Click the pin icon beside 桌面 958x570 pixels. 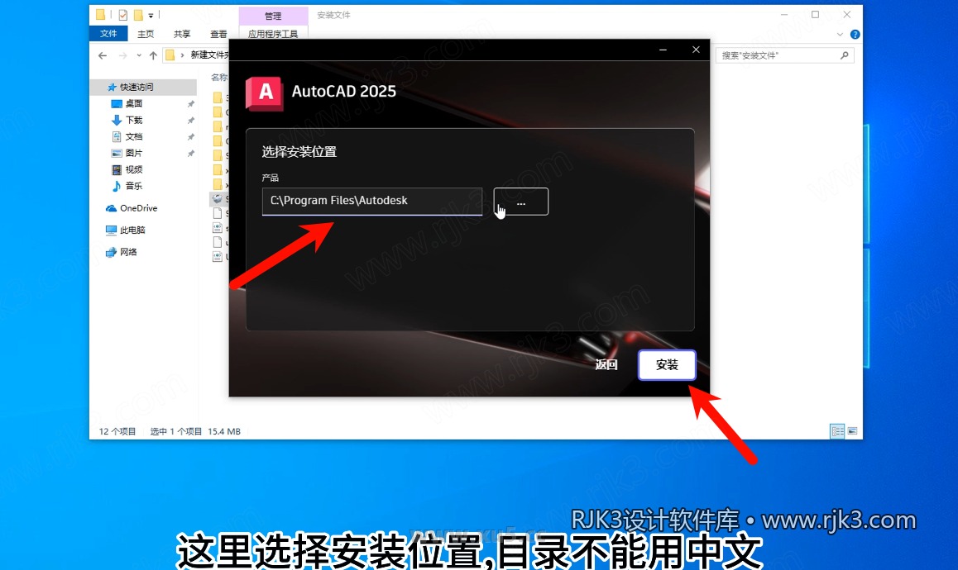click(190, 104)
